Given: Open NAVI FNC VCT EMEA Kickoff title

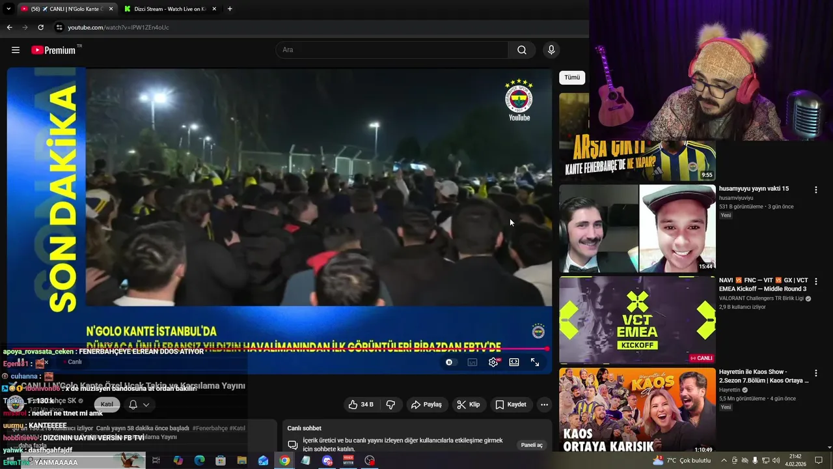Looking at the screenshot, I should point(763,285).
